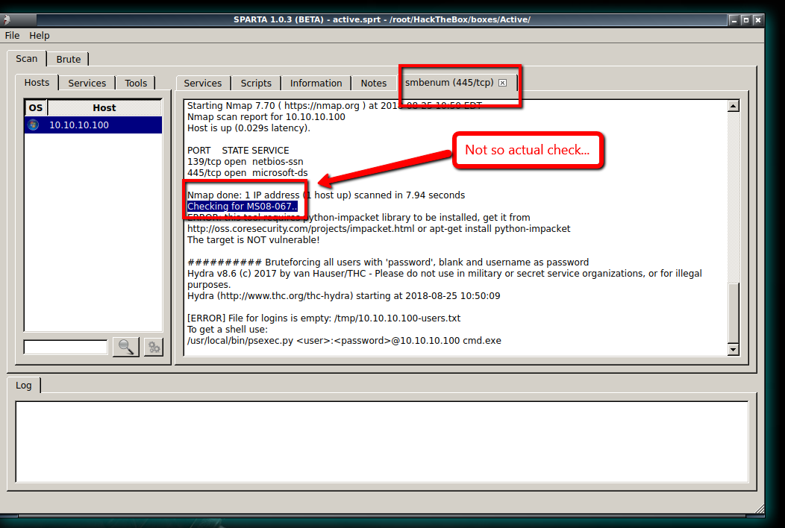Sort hosts by the Host column header
This screenshot has height=528, width=785.
(104, 108)
